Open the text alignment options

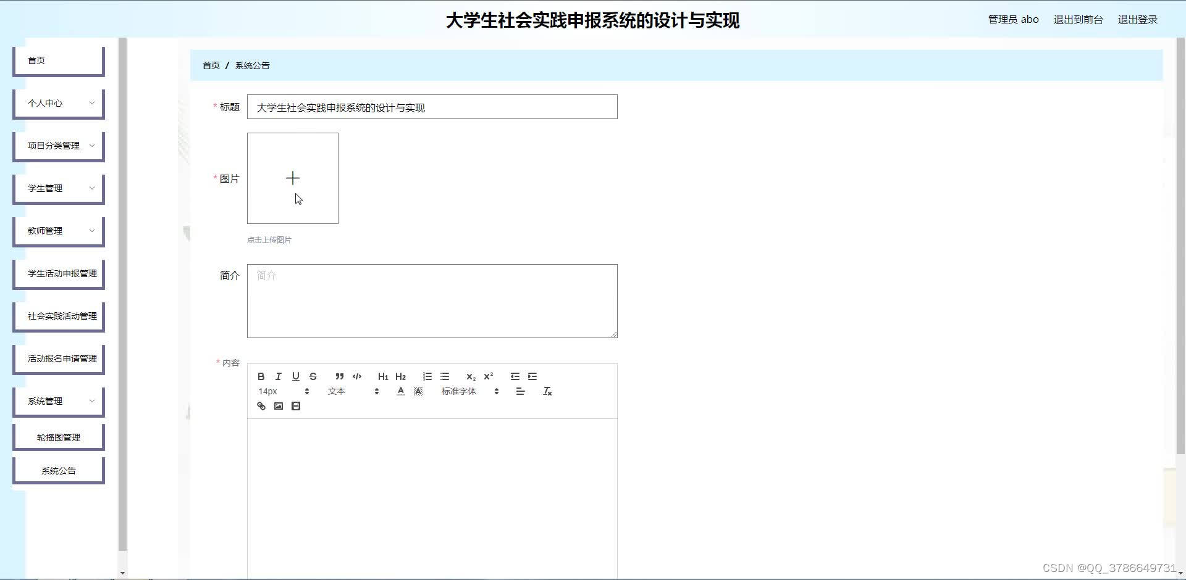coord(520,391)
